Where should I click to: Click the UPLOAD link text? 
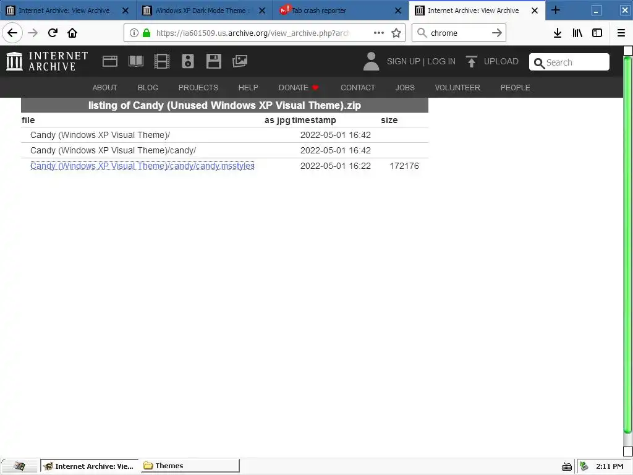(x=501, y=61)
